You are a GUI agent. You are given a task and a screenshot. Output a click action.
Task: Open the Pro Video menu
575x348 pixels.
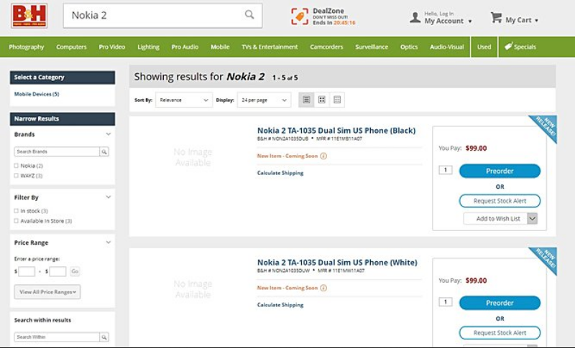click(112, 47)
